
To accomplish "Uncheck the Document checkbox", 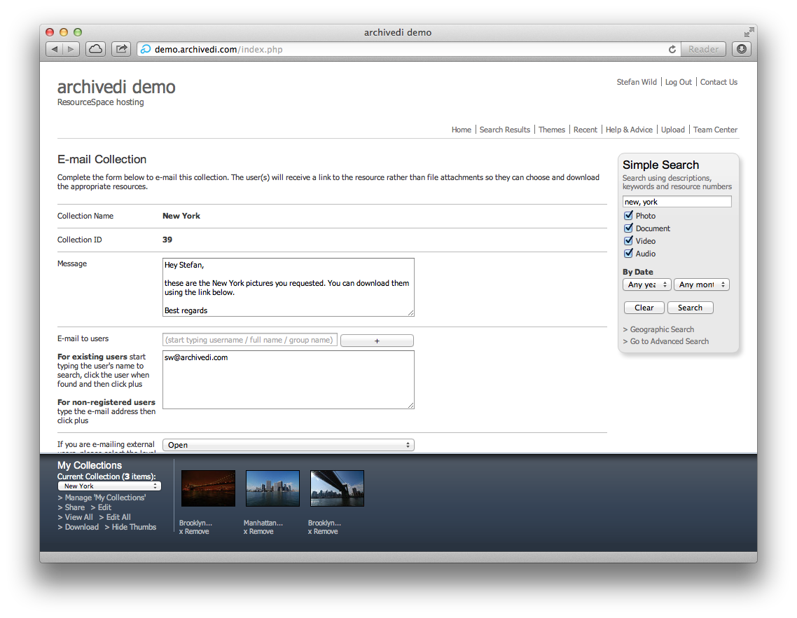I will point(629,228).
